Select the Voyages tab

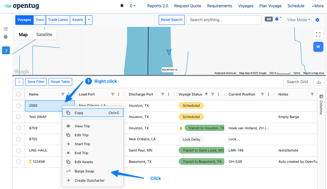[24, 20]
